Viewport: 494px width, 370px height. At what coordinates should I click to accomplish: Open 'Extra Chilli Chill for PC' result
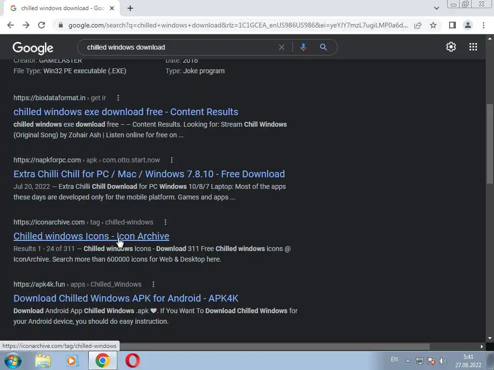149,174
